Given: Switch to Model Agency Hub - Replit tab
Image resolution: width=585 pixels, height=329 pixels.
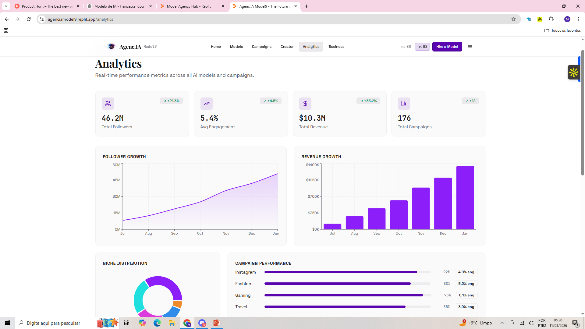Looking at the screenshot, I should click(189, 6).
